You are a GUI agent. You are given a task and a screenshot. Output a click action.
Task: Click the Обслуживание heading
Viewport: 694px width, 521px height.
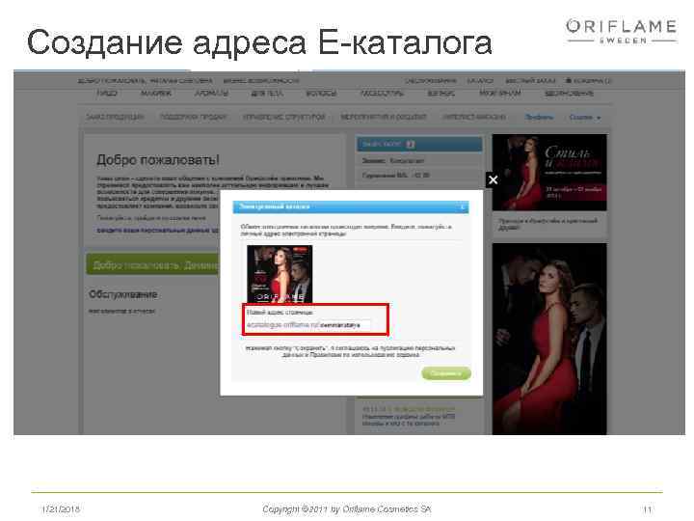pyautogui.click(x=123, y=294)
